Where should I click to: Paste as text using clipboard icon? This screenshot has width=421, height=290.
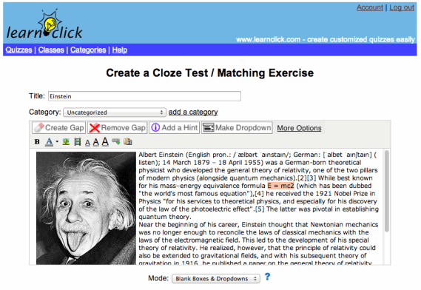click(x=128, y=141)
